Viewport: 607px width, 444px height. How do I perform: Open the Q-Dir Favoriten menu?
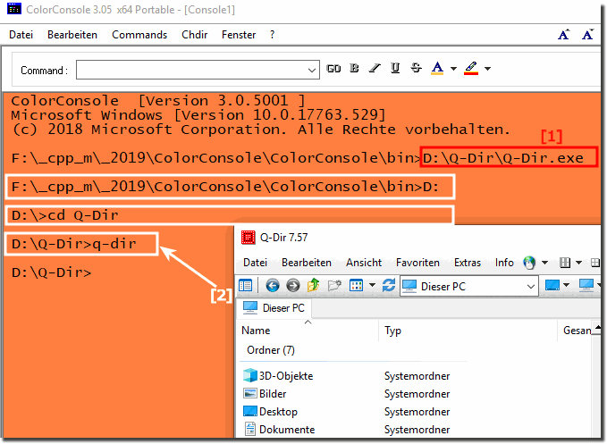click(417, 263)
